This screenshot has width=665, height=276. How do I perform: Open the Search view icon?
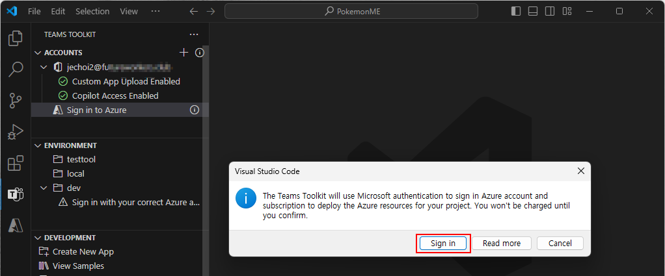[16, 69]
